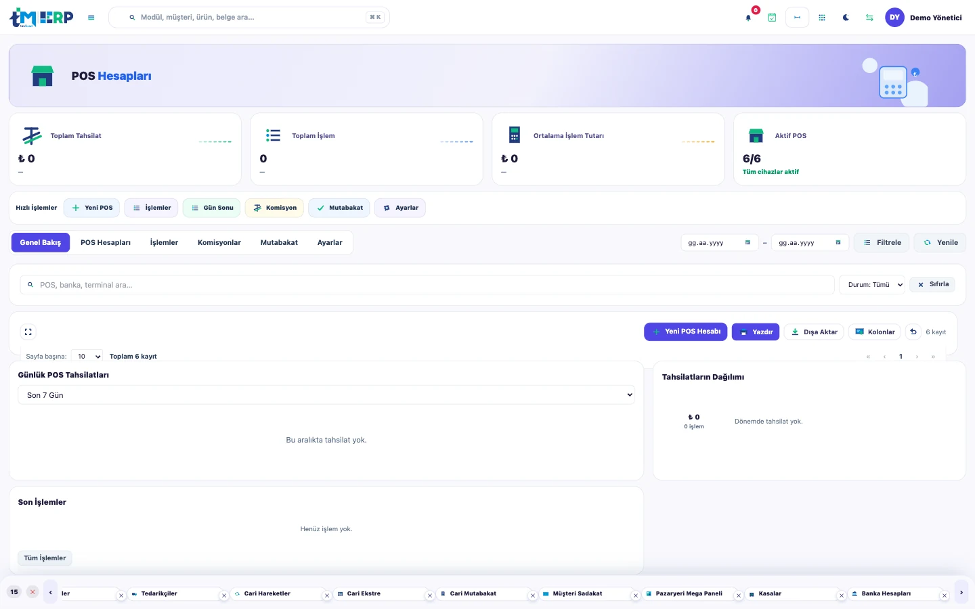Image resolution: width=975 pixels, height=609 pixels.
Task: Open the rows-per-page dropdown
Action: pos(87,356)
